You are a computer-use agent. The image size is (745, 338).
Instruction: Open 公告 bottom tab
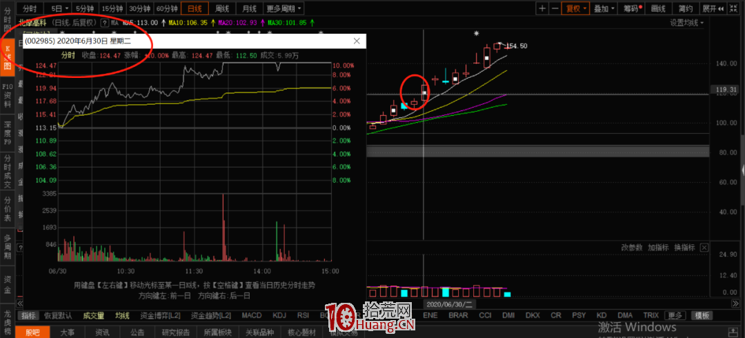(x=138, y=332)
